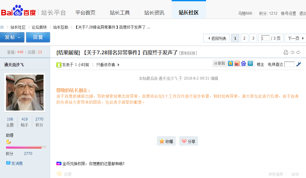Share to Tencent Weibo icon
This screenshot has height=178, width=306.
[x=250, y=63]
